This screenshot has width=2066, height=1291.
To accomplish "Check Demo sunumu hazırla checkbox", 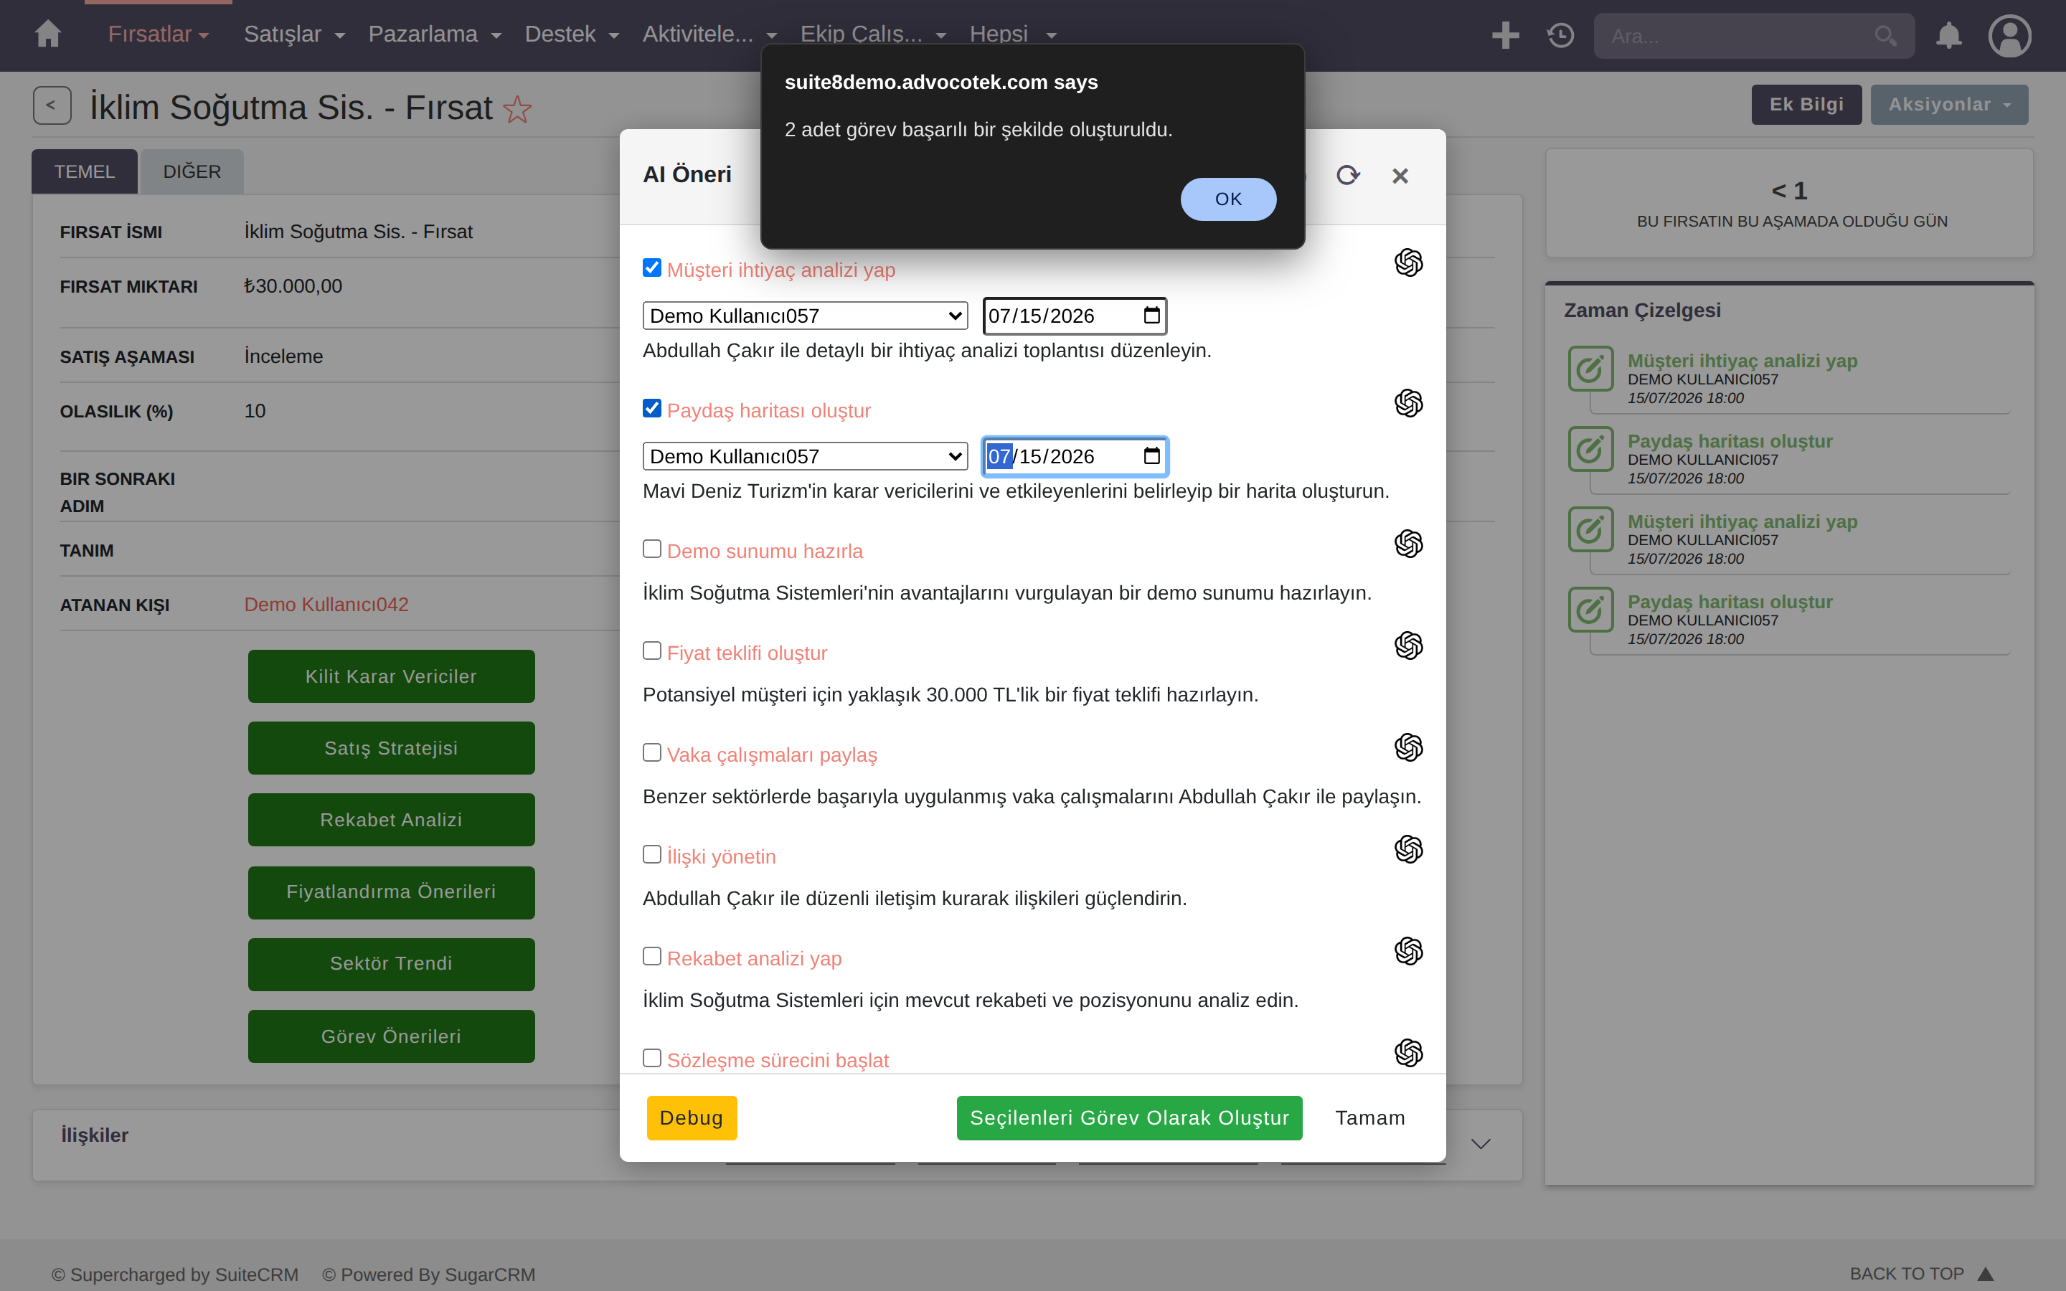I will 652,549.
